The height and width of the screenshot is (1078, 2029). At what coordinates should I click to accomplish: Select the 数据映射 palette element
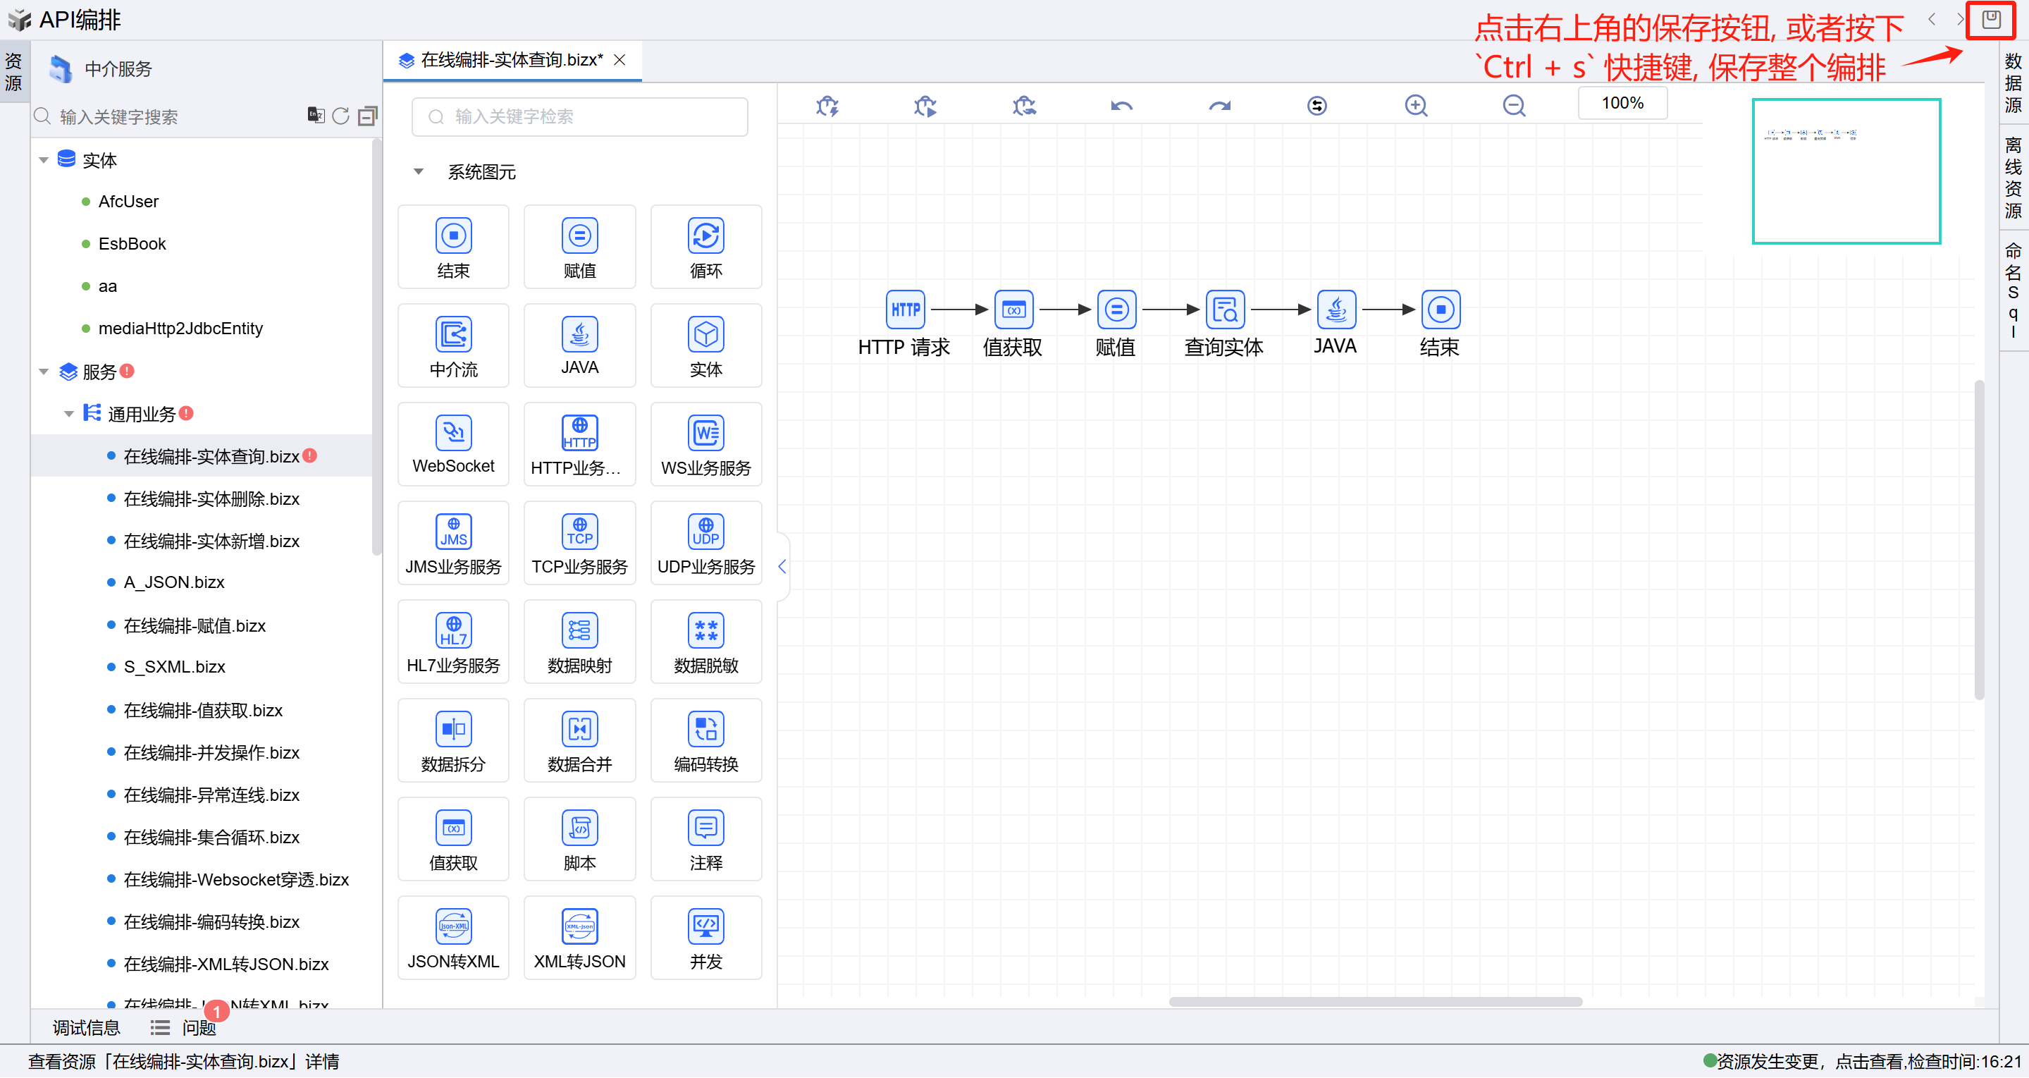pyautogui.click(x=579, y=642)
